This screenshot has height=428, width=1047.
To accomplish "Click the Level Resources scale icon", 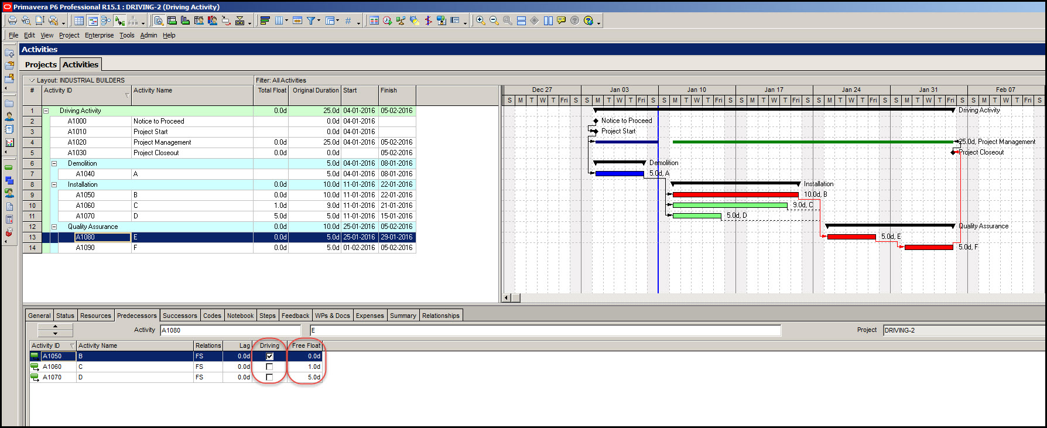I will (x=401, y=20).
